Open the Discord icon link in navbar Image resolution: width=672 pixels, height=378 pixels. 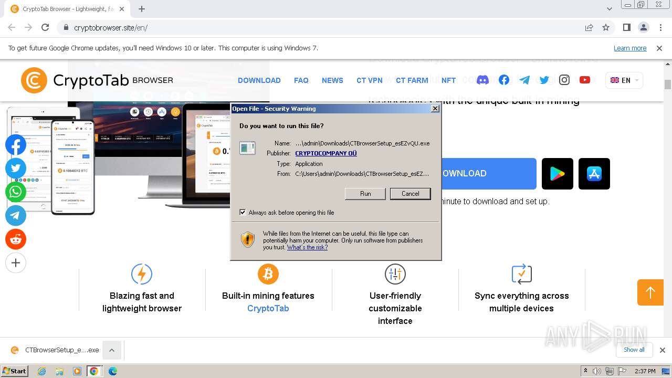pos(482,80)
